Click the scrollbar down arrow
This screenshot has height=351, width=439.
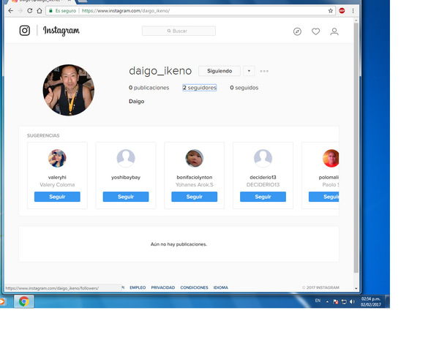356,288
